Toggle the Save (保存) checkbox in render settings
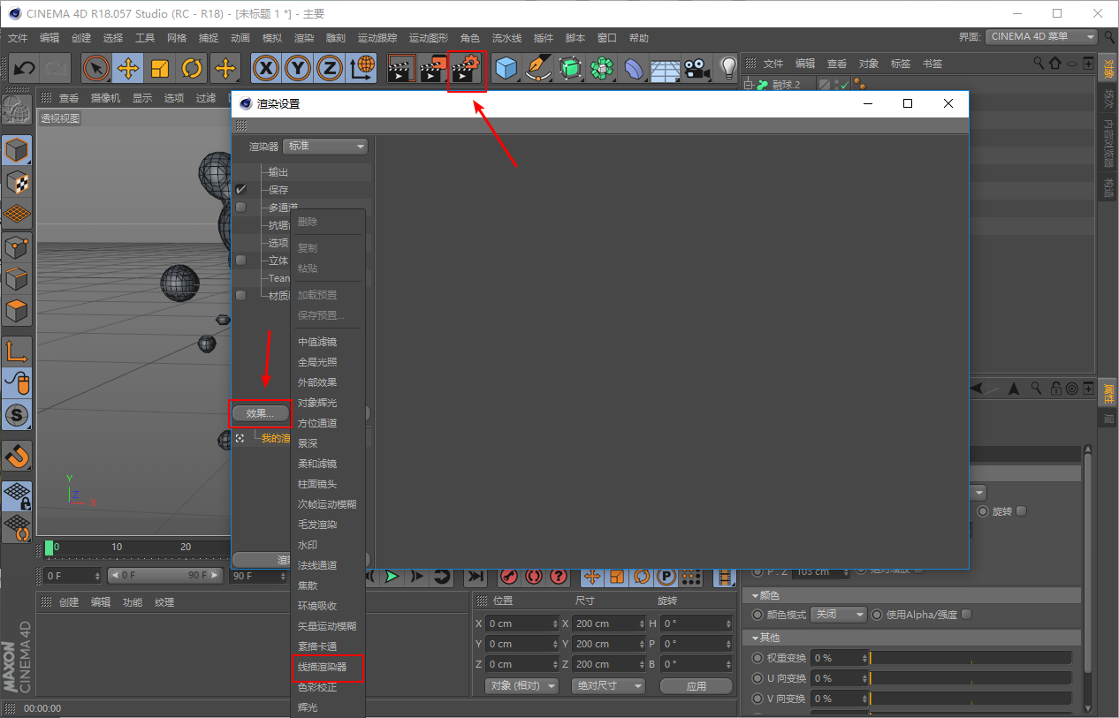 240,189
